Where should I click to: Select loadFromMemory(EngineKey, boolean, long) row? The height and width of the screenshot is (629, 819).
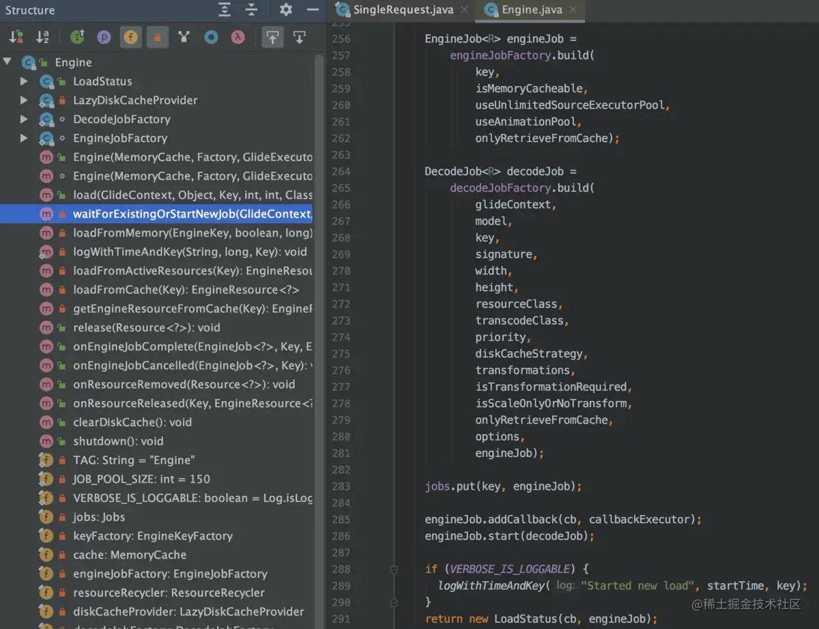tap(156, 233)
